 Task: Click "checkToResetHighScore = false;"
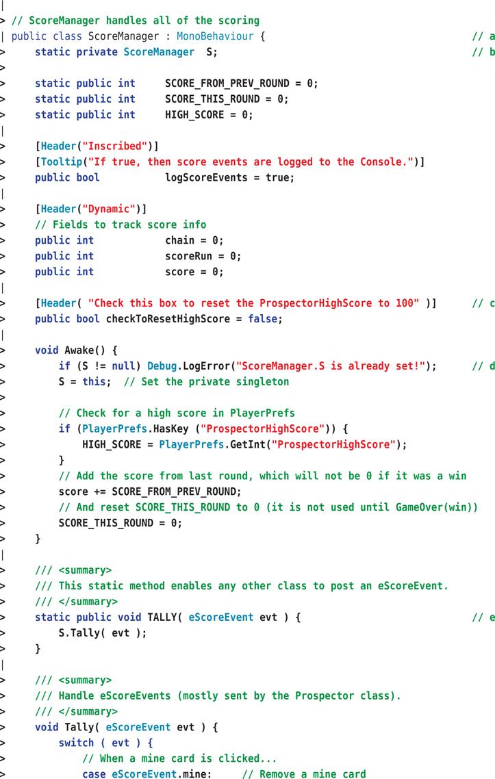(x=194, y=319)
